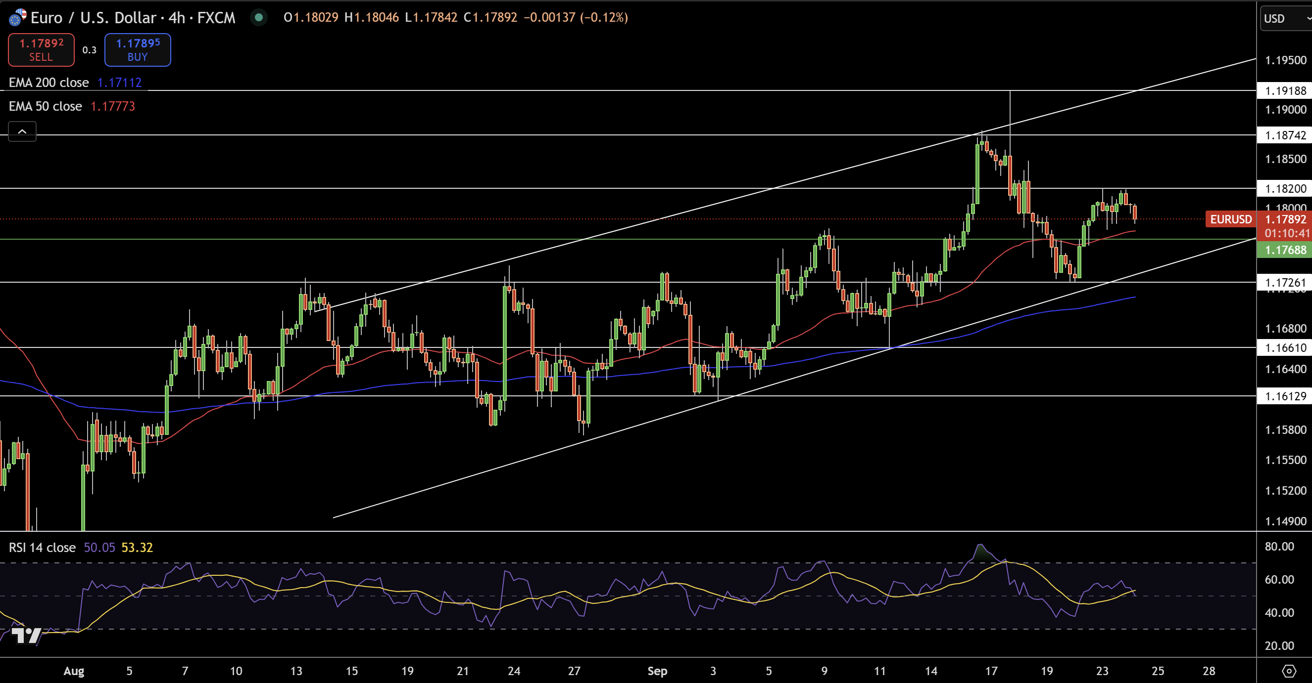
Task: Click the 1.16129 price label
Action: click(1285, 396)
